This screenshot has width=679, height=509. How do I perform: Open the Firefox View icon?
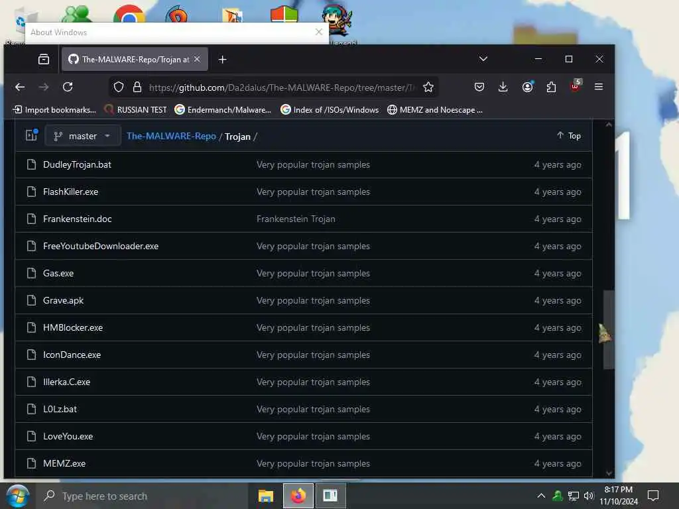pos(44,59)
